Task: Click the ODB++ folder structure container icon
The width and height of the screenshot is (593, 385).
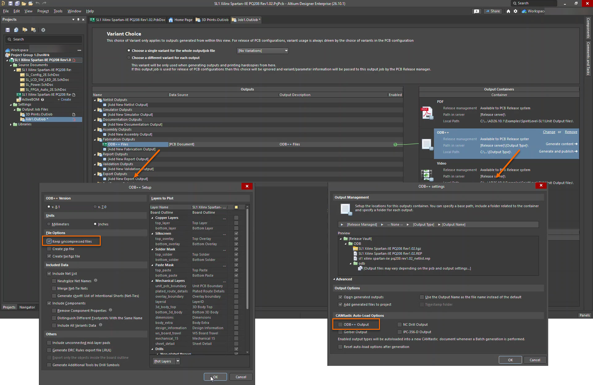Action: (427, 144)
